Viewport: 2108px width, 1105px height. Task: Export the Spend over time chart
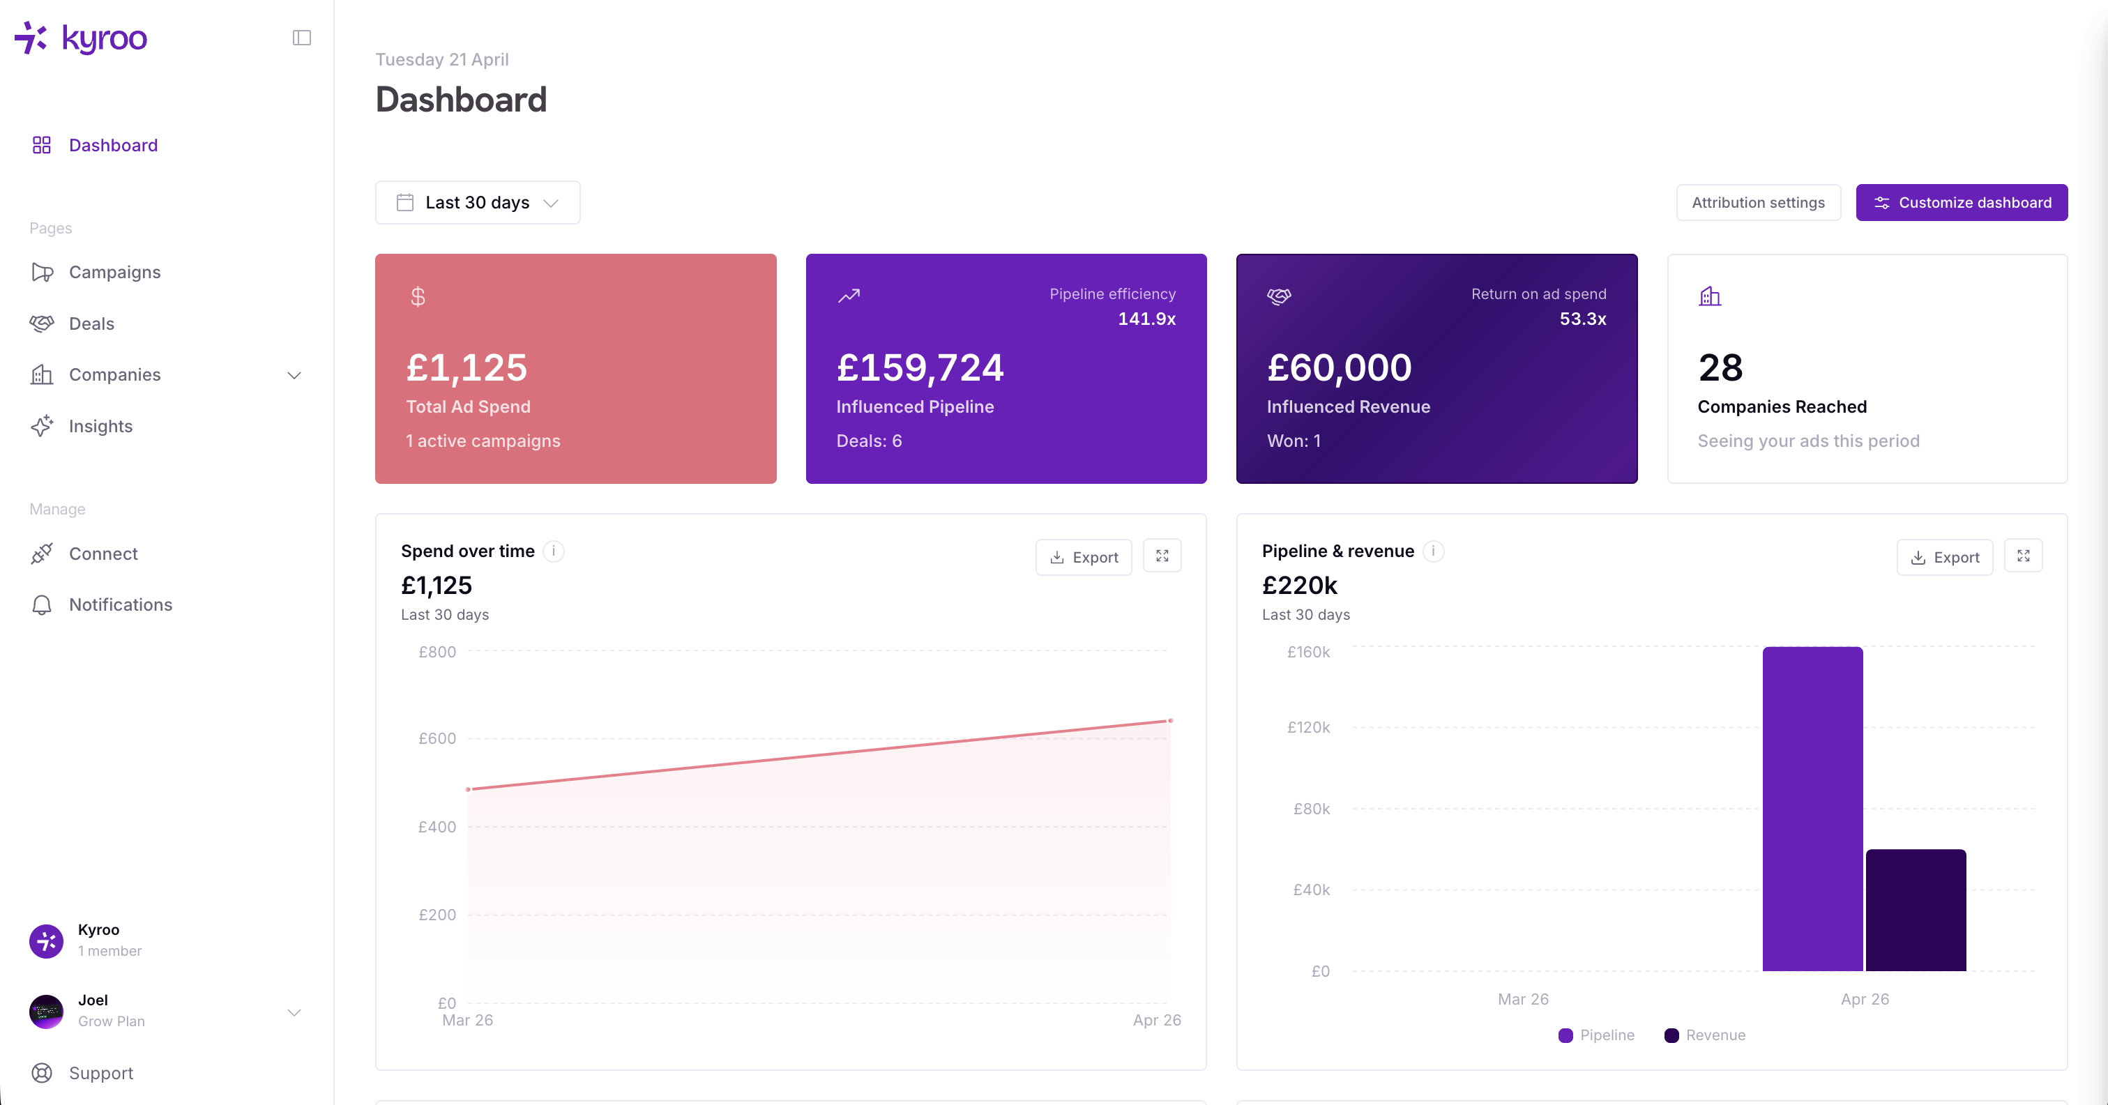click(x=1084, y=558)
